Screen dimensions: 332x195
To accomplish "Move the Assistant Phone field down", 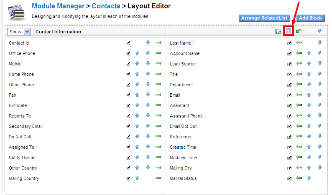I will [319, 116].
